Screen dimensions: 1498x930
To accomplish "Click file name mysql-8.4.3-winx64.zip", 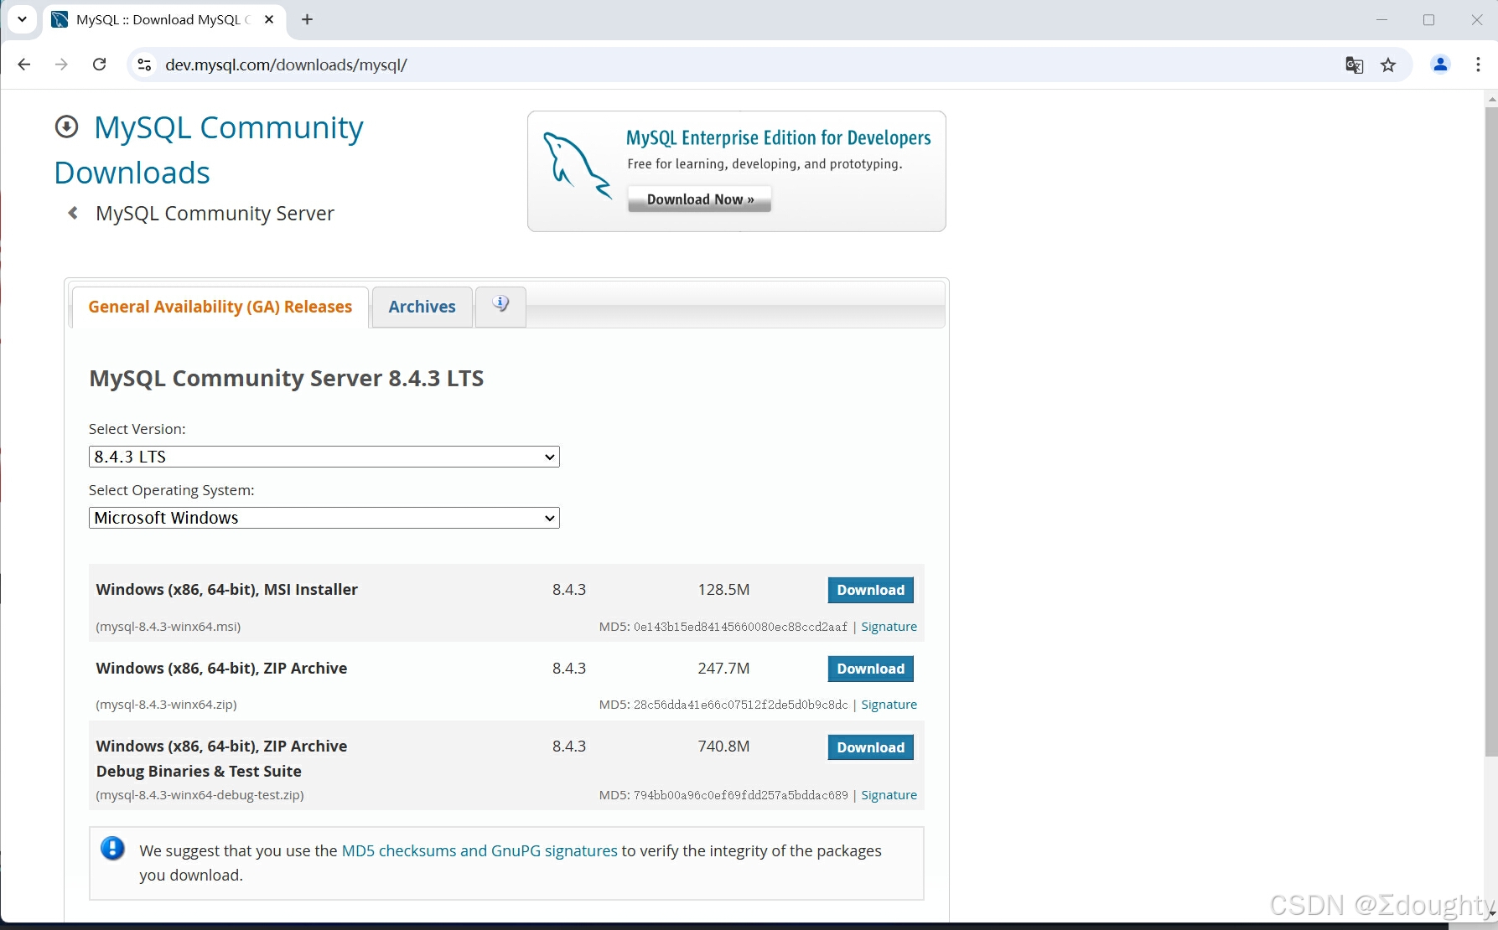I will pos(167,705).
